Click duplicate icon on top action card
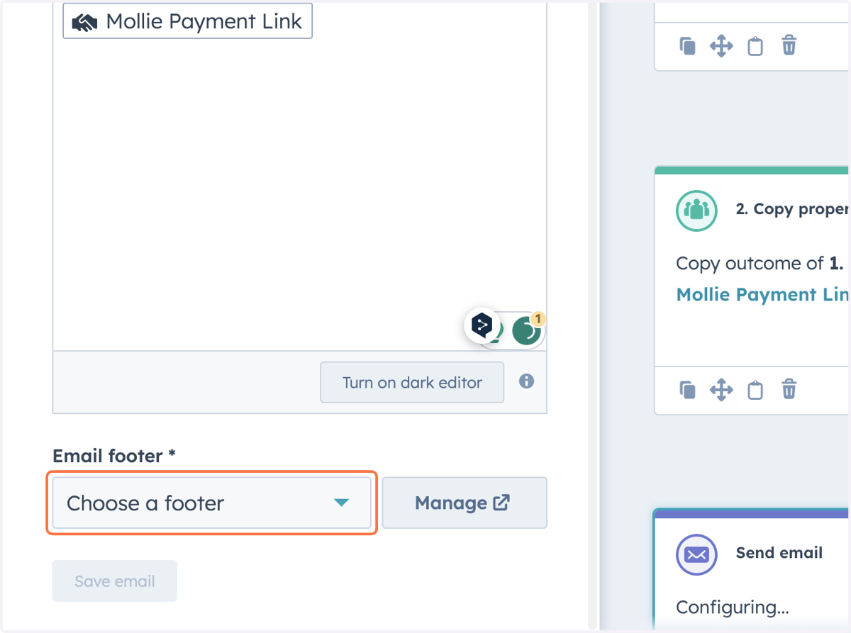The width and height of the screenshot is (851, 633). (687, 47)
